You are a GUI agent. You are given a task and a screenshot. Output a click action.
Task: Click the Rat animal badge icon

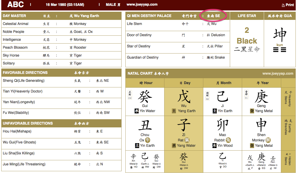pyautogui.click(x=187, y=140)
